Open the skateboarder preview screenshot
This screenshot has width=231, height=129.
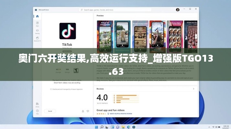[158, 37]
